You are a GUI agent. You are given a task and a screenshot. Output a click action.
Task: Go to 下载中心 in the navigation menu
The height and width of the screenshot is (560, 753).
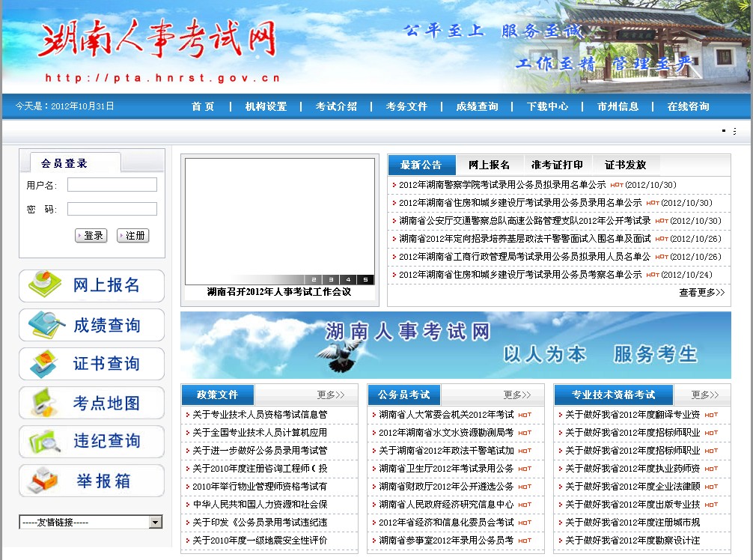[x=547, y=106]
